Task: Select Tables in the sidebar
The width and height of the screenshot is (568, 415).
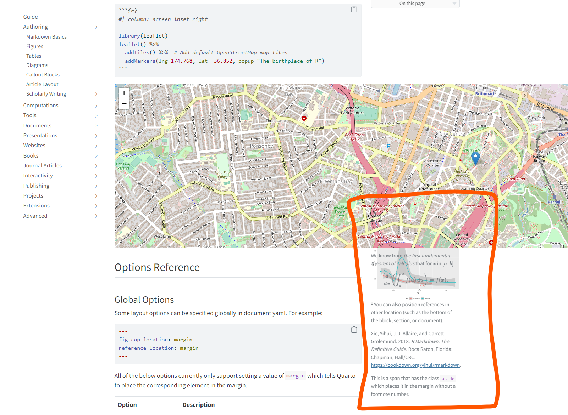Action: pyautogui.click(x=34, y=56)
